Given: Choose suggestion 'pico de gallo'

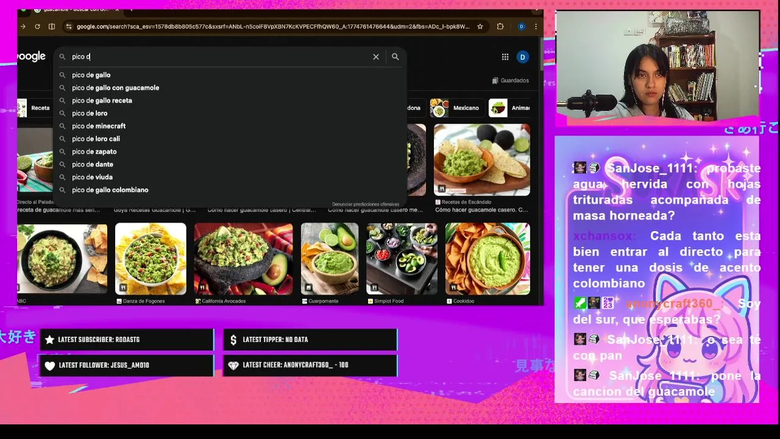Looking at the screenshot, I should pyautogui.click(x=230, y=75).
